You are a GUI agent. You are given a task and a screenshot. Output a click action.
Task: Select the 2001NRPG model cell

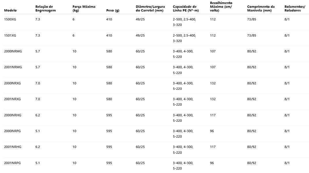13,163
